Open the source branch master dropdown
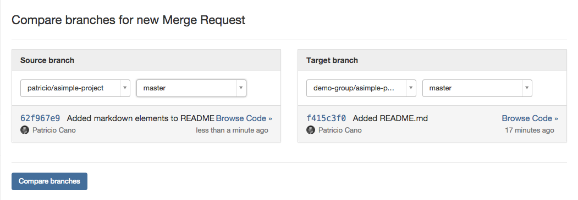 [x=191, y=88]
